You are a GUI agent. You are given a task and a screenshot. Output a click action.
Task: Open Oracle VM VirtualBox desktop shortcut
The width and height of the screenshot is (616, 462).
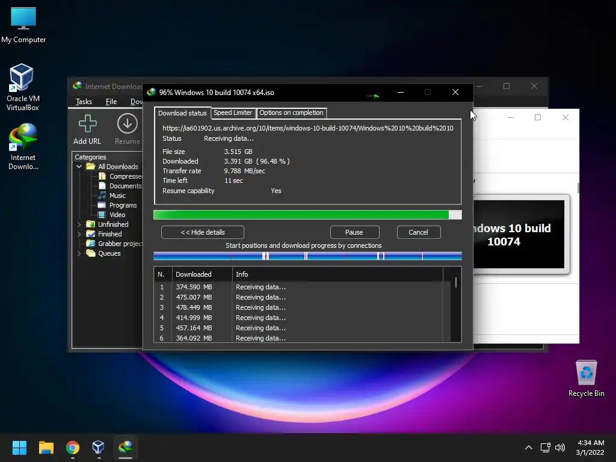tap(22, 87)
